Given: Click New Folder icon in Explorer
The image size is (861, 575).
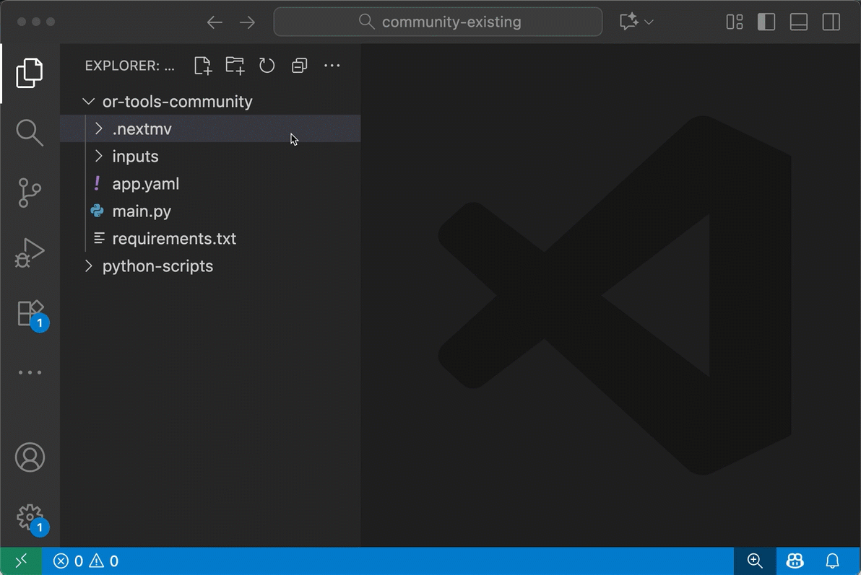Looking at the screenshot, I should pos(235,66).
